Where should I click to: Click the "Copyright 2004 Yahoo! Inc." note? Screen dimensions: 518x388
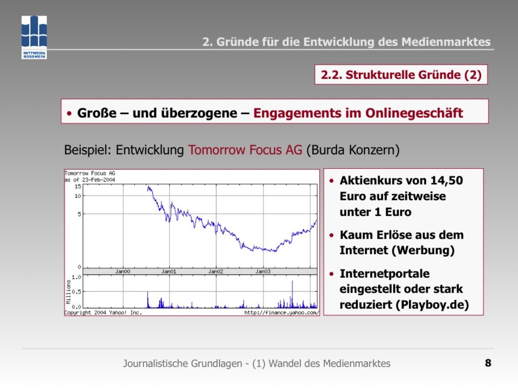pyautogui.click(x=103, y=313)
